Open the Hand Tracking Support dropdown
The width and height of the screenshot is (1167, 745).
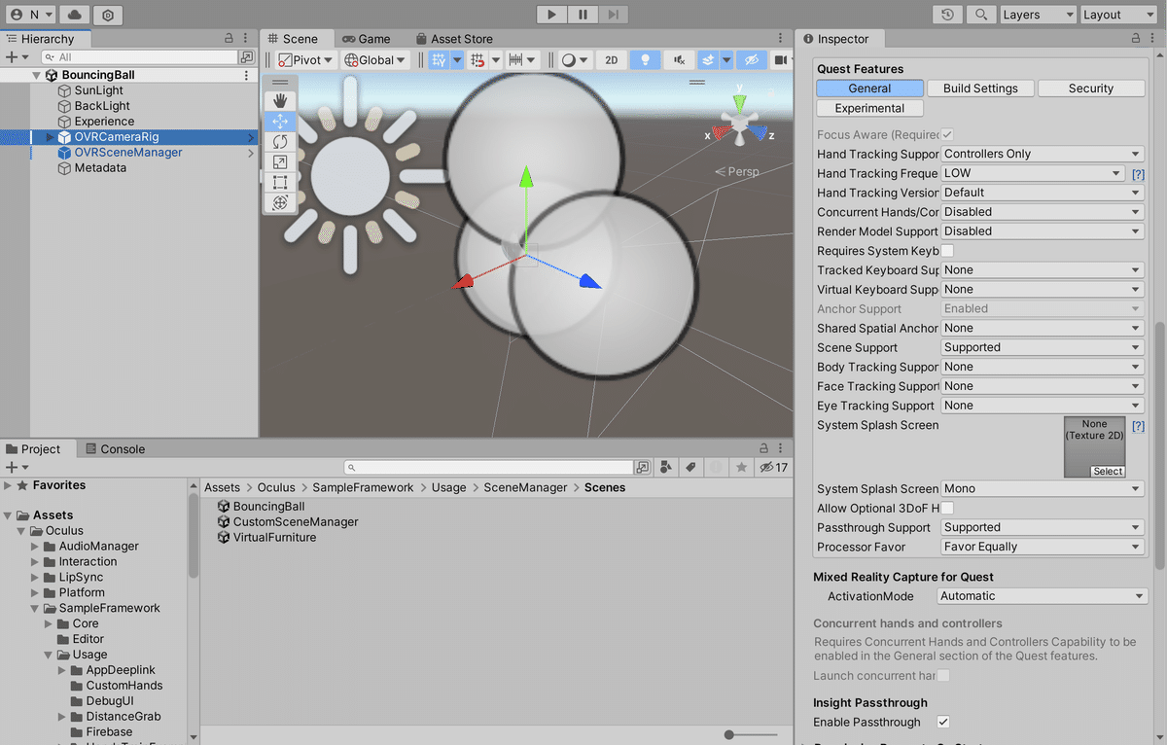coord(1041,153)
